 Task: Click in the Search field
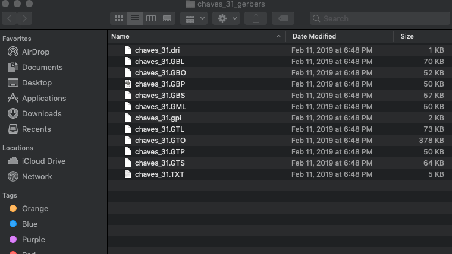coord(381,18)
